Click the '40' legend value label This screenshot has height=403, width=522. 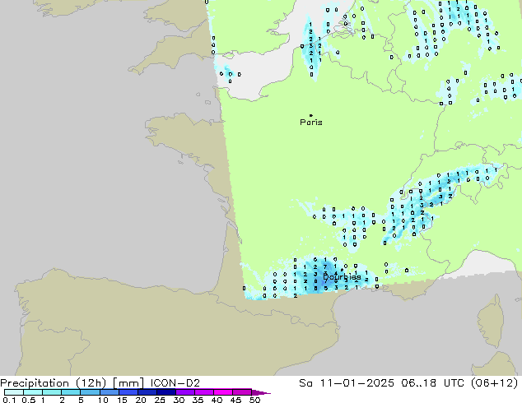[217, 400]
